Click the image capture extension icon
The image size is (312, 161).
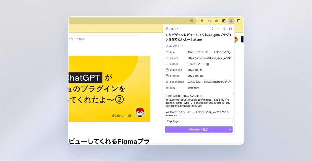pyautogui.click(x=224, y=21)
